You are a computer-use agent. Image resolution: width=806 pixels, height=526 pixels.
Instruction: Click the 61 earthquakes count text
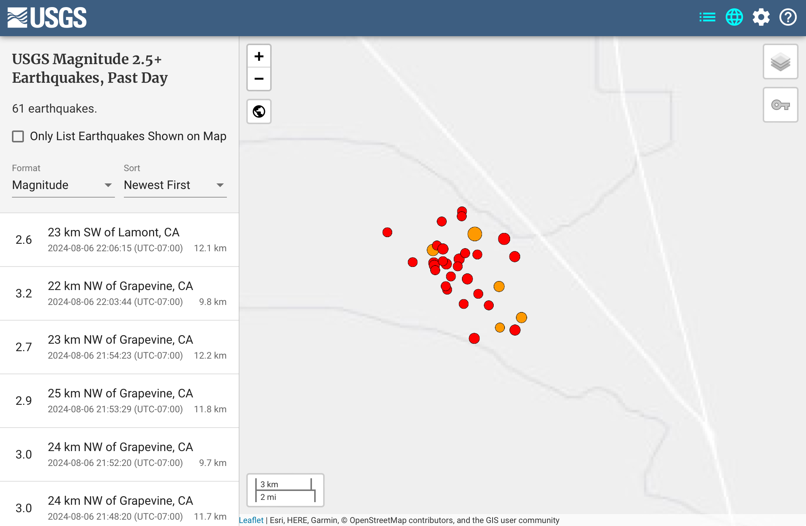tap(54, 108)
